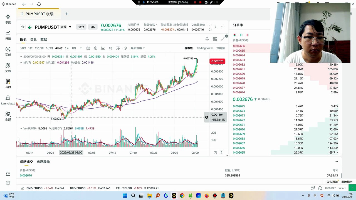Switch to the 深度图 depth chart
The height and width of the screenshot is (200, 356).
[220, 48]
